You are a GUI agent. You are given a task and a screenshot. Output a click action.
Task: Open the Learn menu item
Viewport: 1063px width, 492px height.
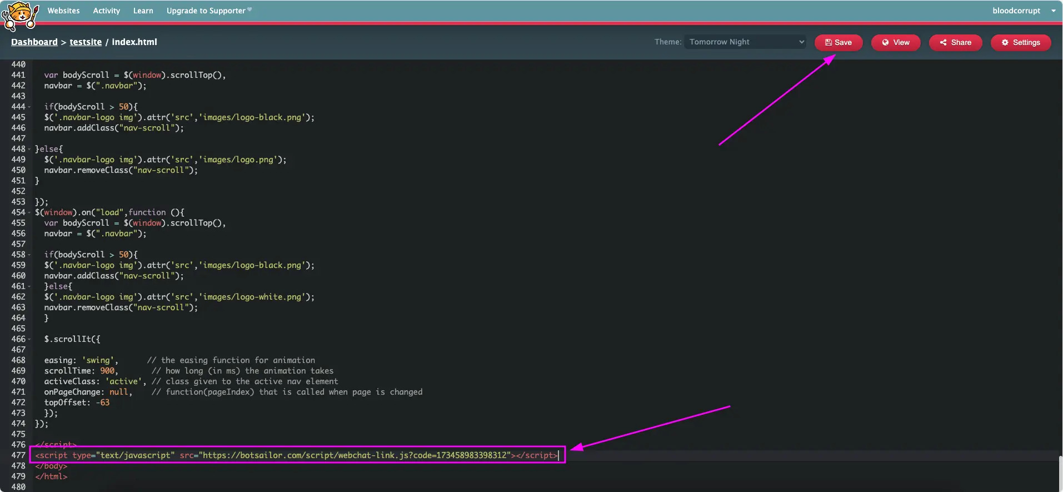click(143, 11)
